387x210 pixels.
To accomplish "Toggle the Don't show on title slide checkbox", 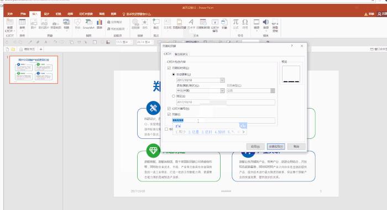I will click(x=166, y=129).
